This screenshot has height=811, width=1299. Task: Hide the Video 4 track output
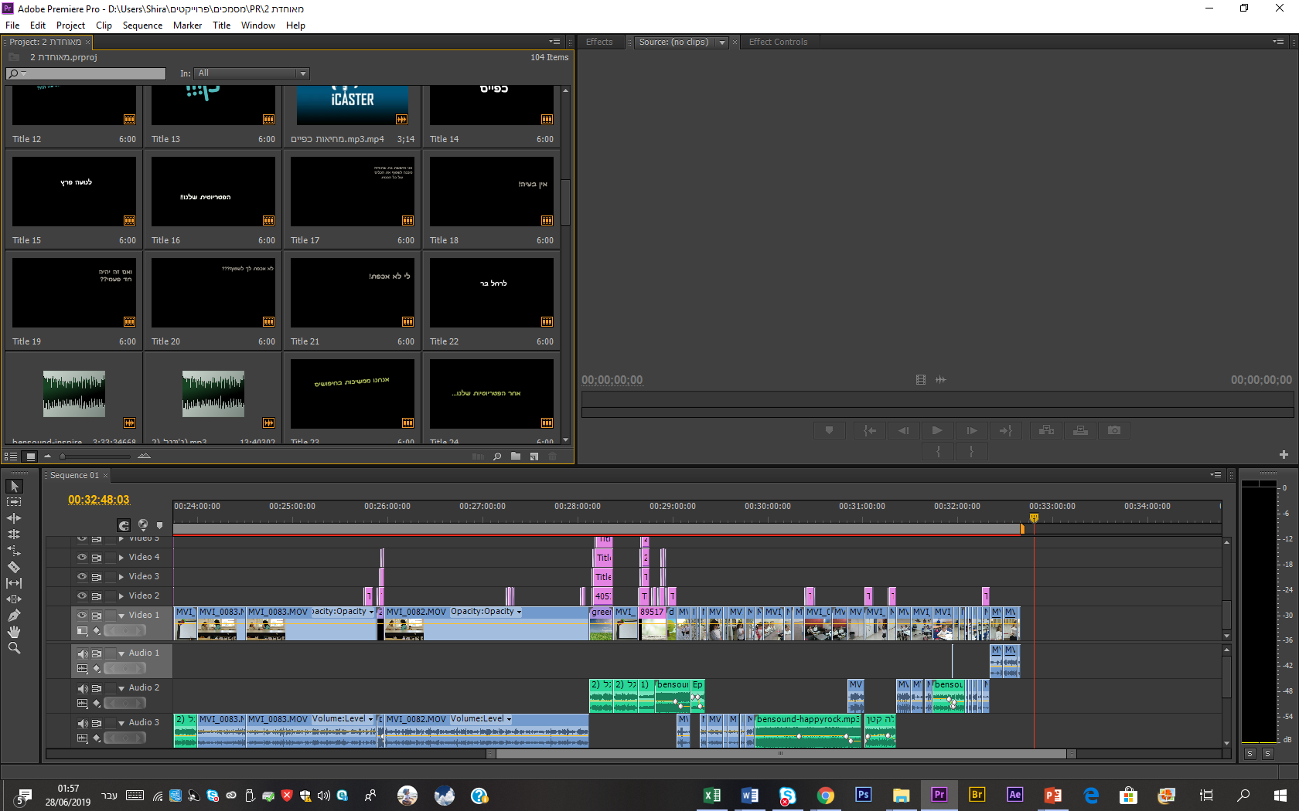[x=82, y=557]
